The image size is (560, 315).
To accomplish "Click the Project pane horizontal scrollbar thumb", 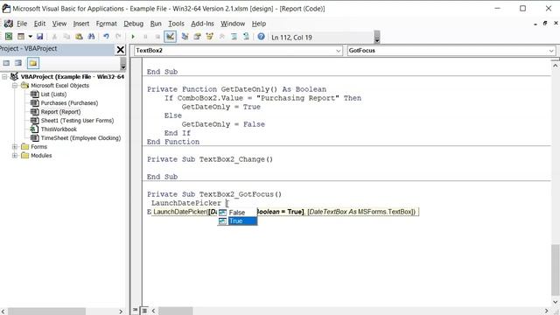I will click(46, 311).
